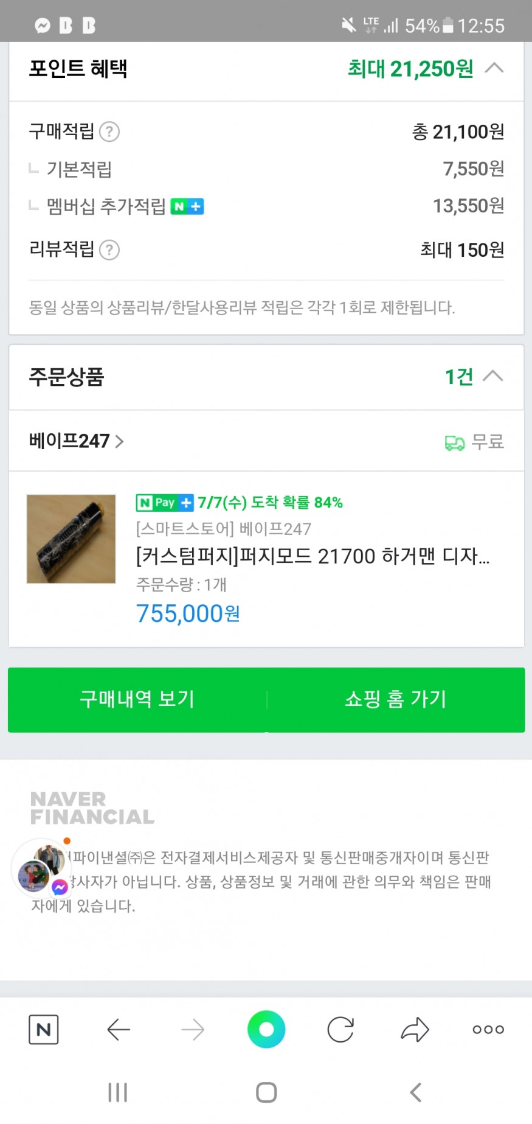532x1124 pixels.
Task: Go back with browser back arrow
Action: pos(119,1030)
